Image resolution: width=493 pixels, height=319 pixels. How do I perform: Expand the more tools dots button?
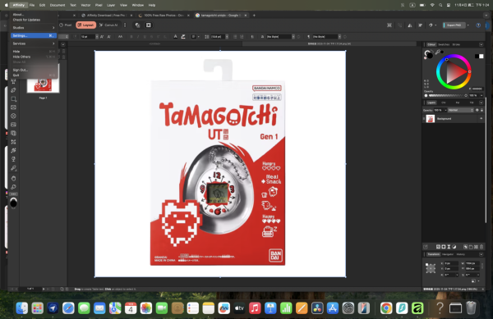(x=13, y=194)
